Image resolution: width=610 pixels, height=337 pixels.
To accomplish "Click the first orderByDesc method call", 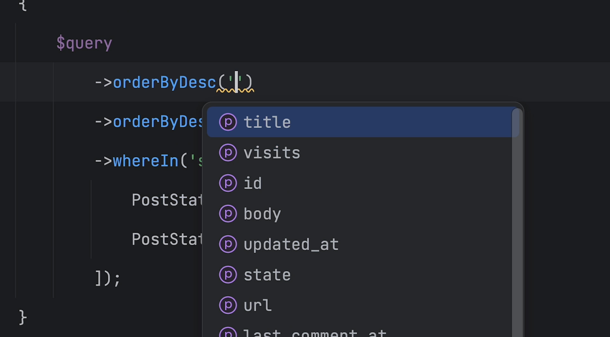I will 165,82.
